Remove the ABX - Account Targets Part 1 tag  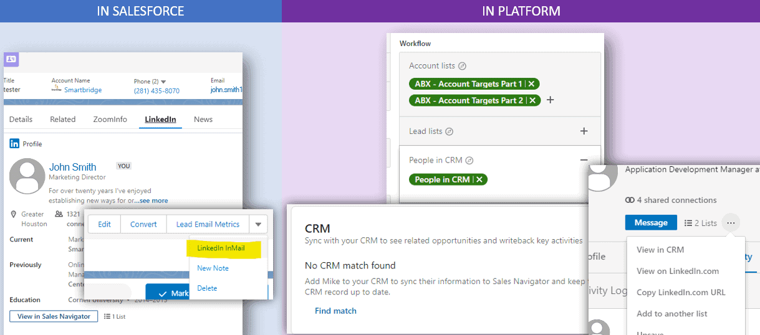(531, 83)
